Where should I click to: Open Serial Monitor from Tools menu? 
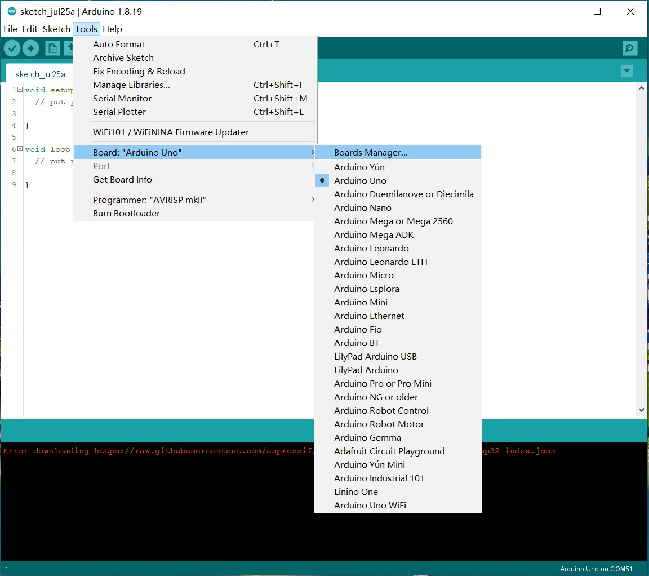point(195,99)
